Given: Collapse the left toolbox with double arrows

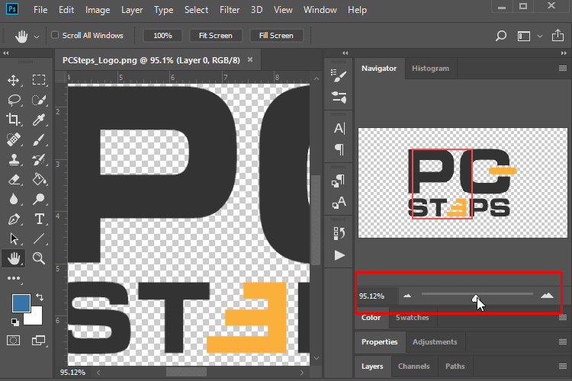Looking at the screenshot, I should (x=6, y=53).
